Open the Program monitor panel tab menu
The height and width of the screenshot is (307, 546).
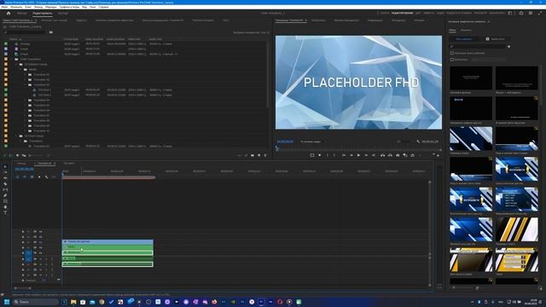pos(305,20)
